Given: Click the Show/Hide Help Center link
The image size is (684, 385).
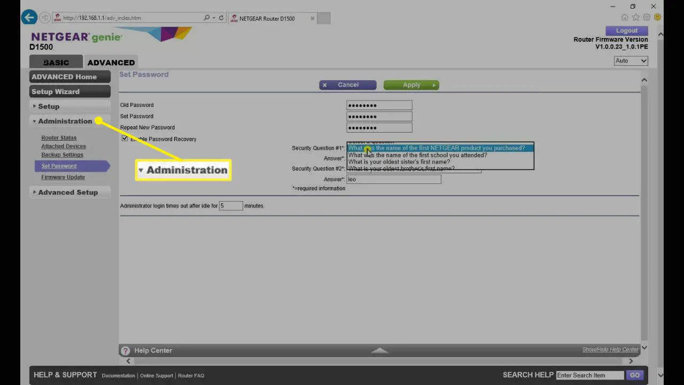Looking at the screenshot, I should click(x=610, y=350).
